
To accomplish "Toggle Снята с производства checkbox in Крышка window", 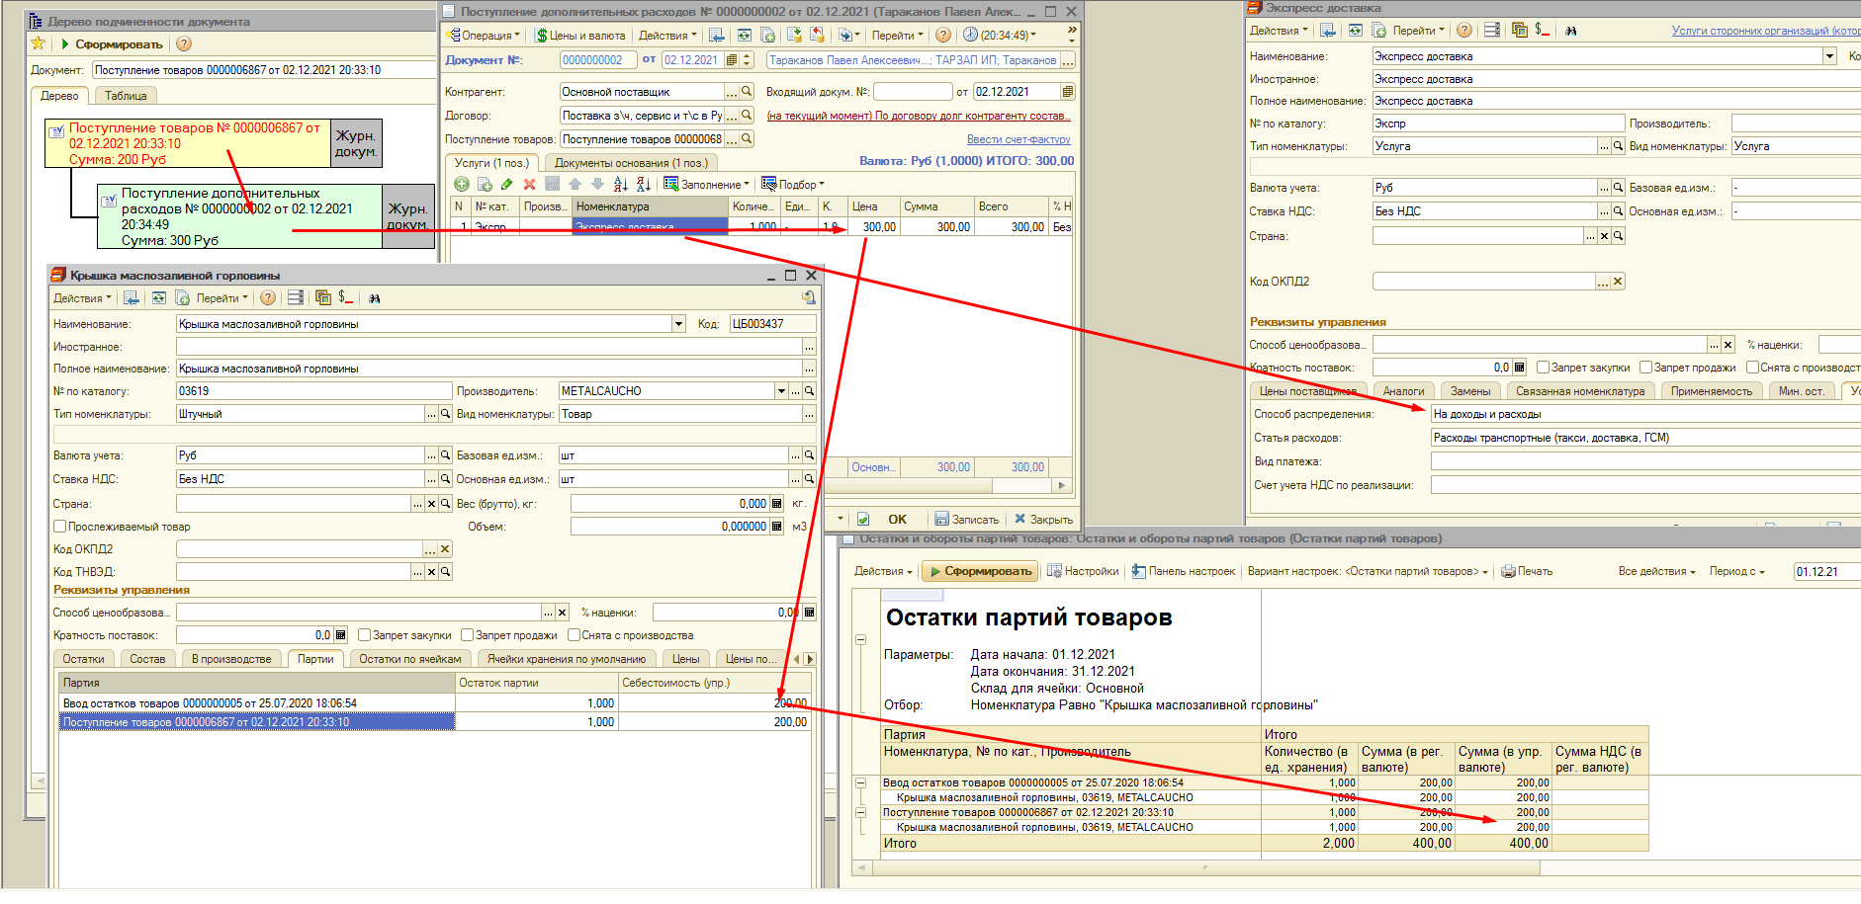I will 574,635.
